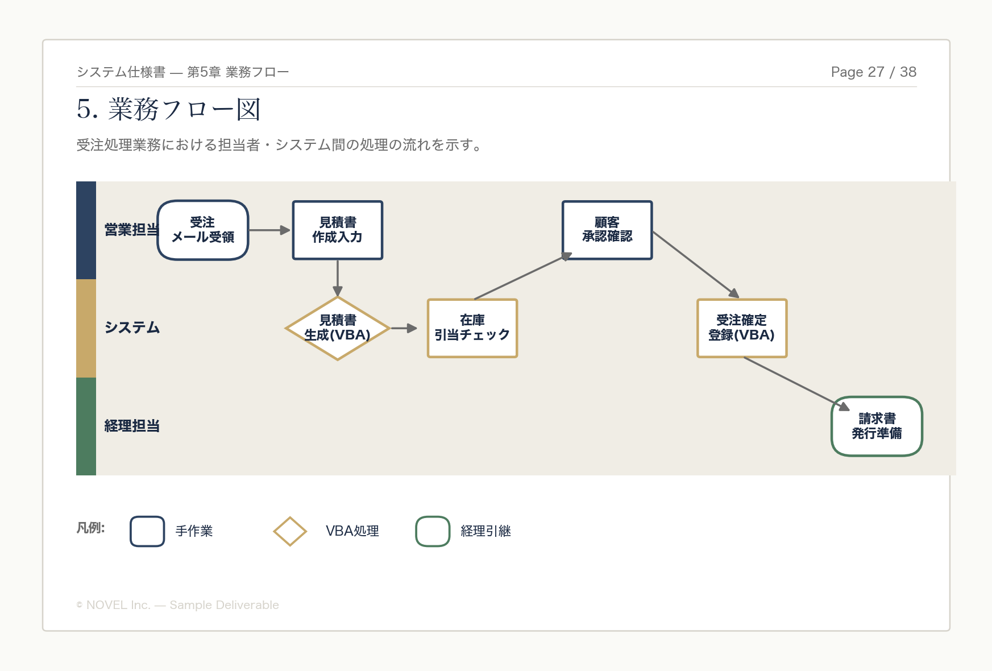Click the tan システム lane color bar
Viewport: 992px width, 671px height.
pos(86,328)
